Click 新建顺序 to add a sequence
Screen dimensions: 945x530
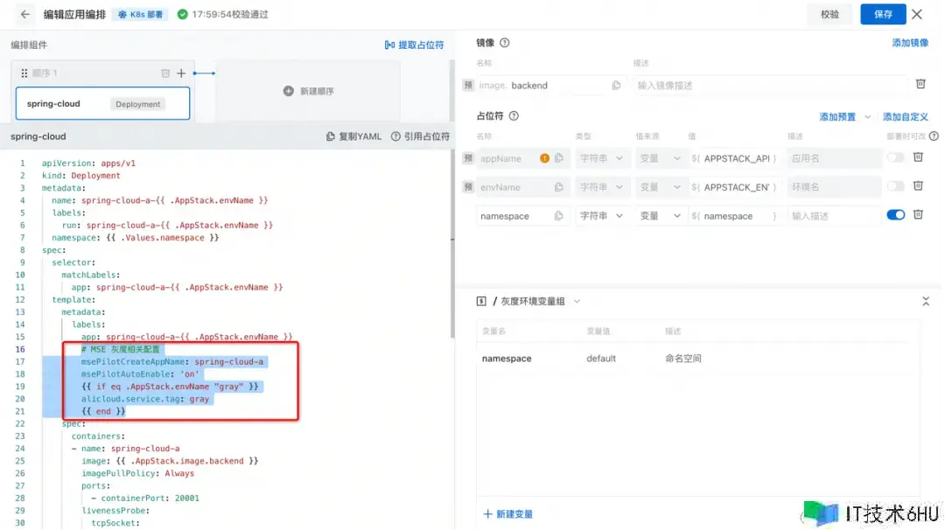[308, 91]
